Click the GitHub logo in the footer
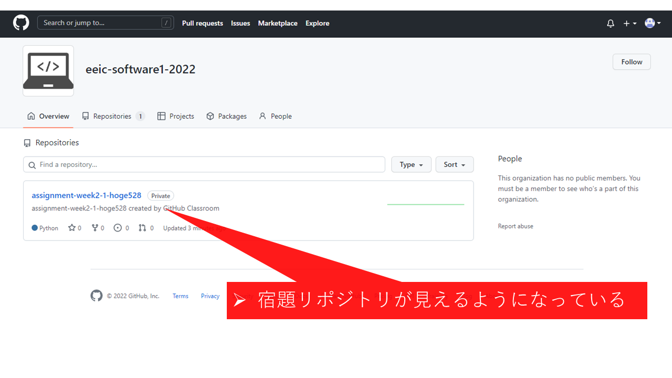Viewport: 672px width, 378px height. coord(97,296)
